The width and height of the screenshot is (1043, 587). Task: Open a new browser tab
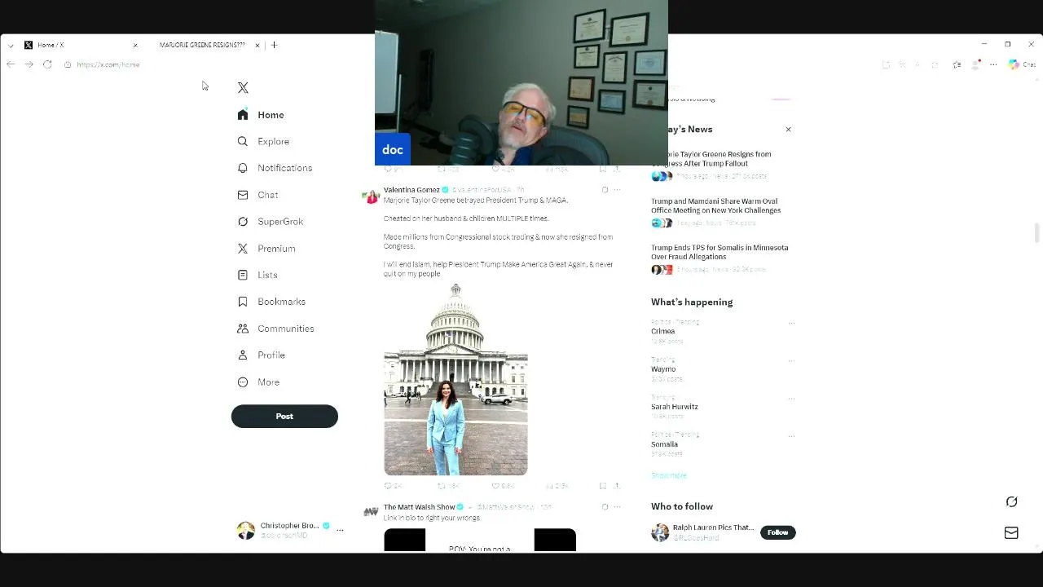point(275,45)
